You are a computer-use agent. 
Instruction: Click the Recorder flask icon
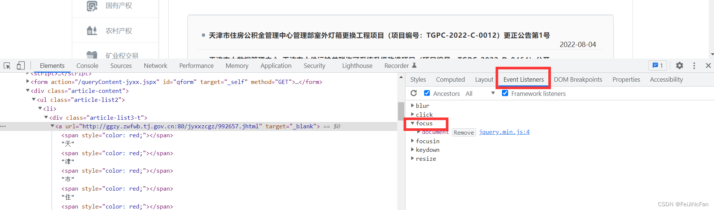click(414, 66)
